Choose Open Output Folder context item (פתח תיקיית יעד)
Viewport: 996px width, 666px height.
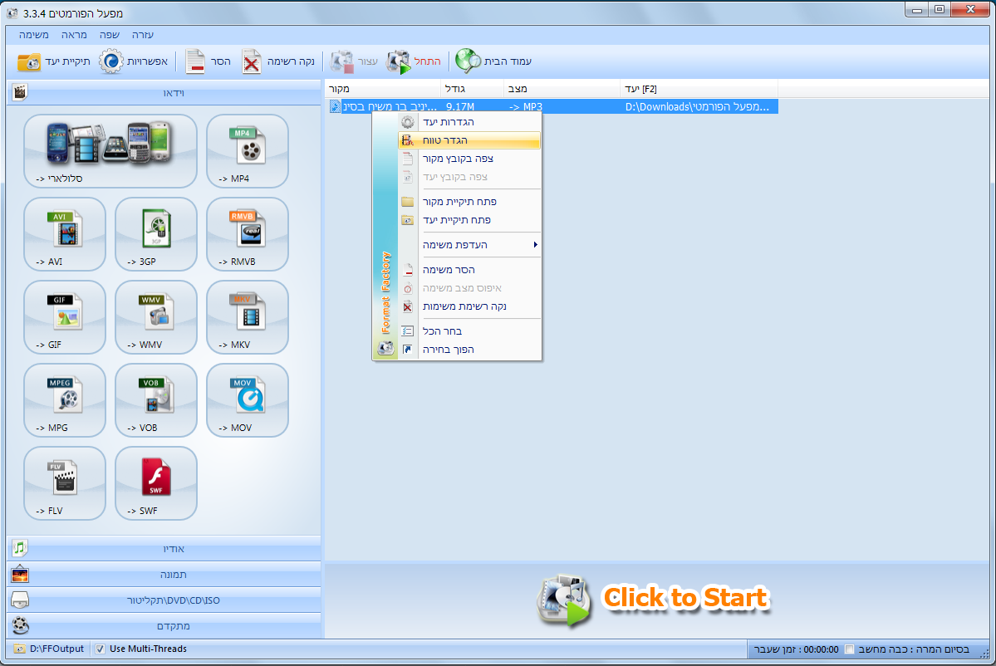pos(469,220)
